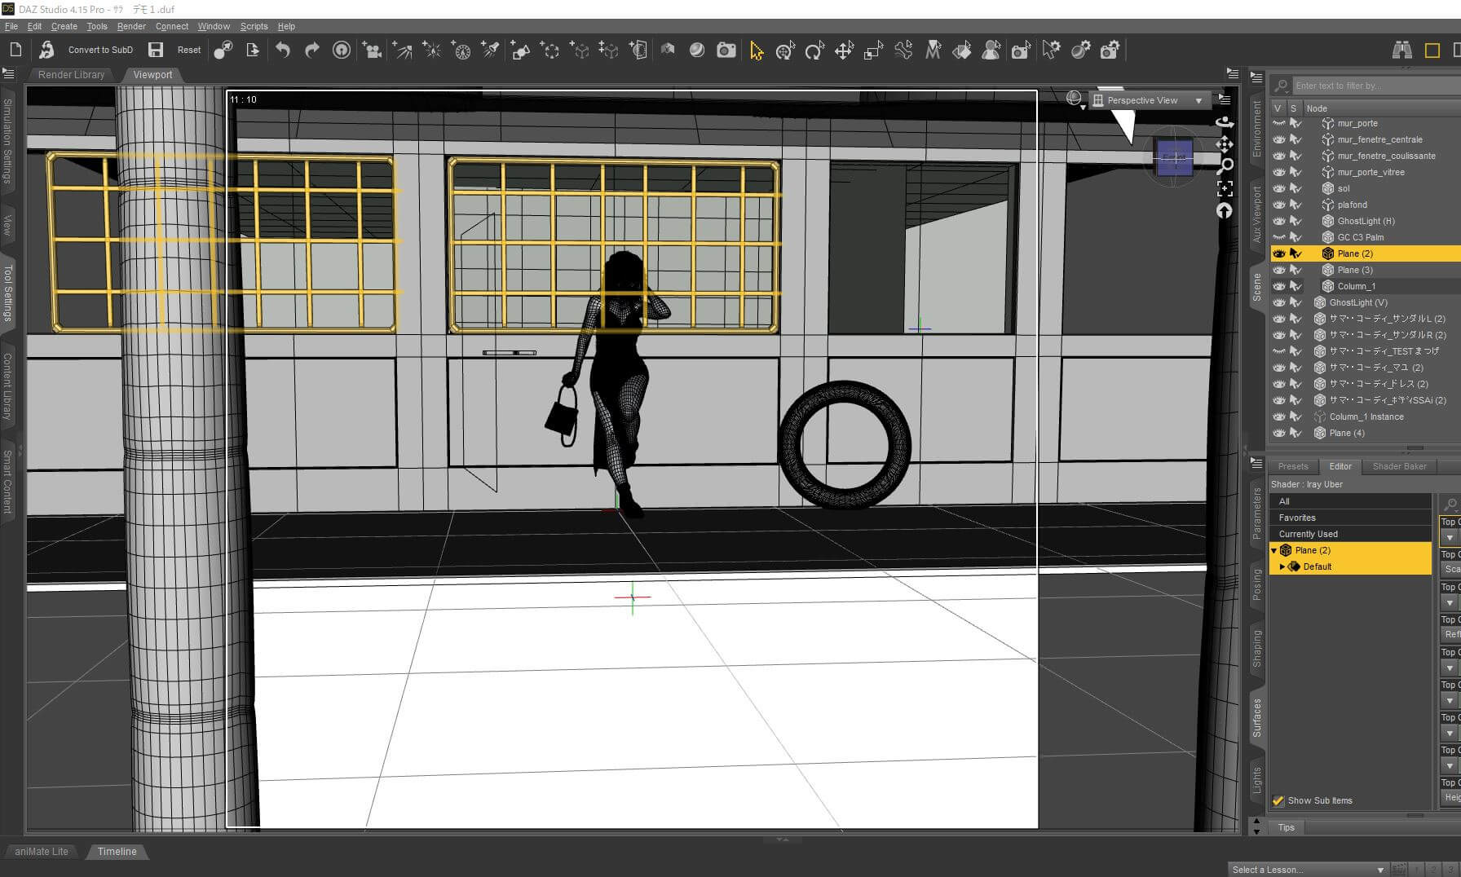Open the Select a Lesson dropdown
This screenshot has height=877, width=1461.
(x=1308, y=870)
